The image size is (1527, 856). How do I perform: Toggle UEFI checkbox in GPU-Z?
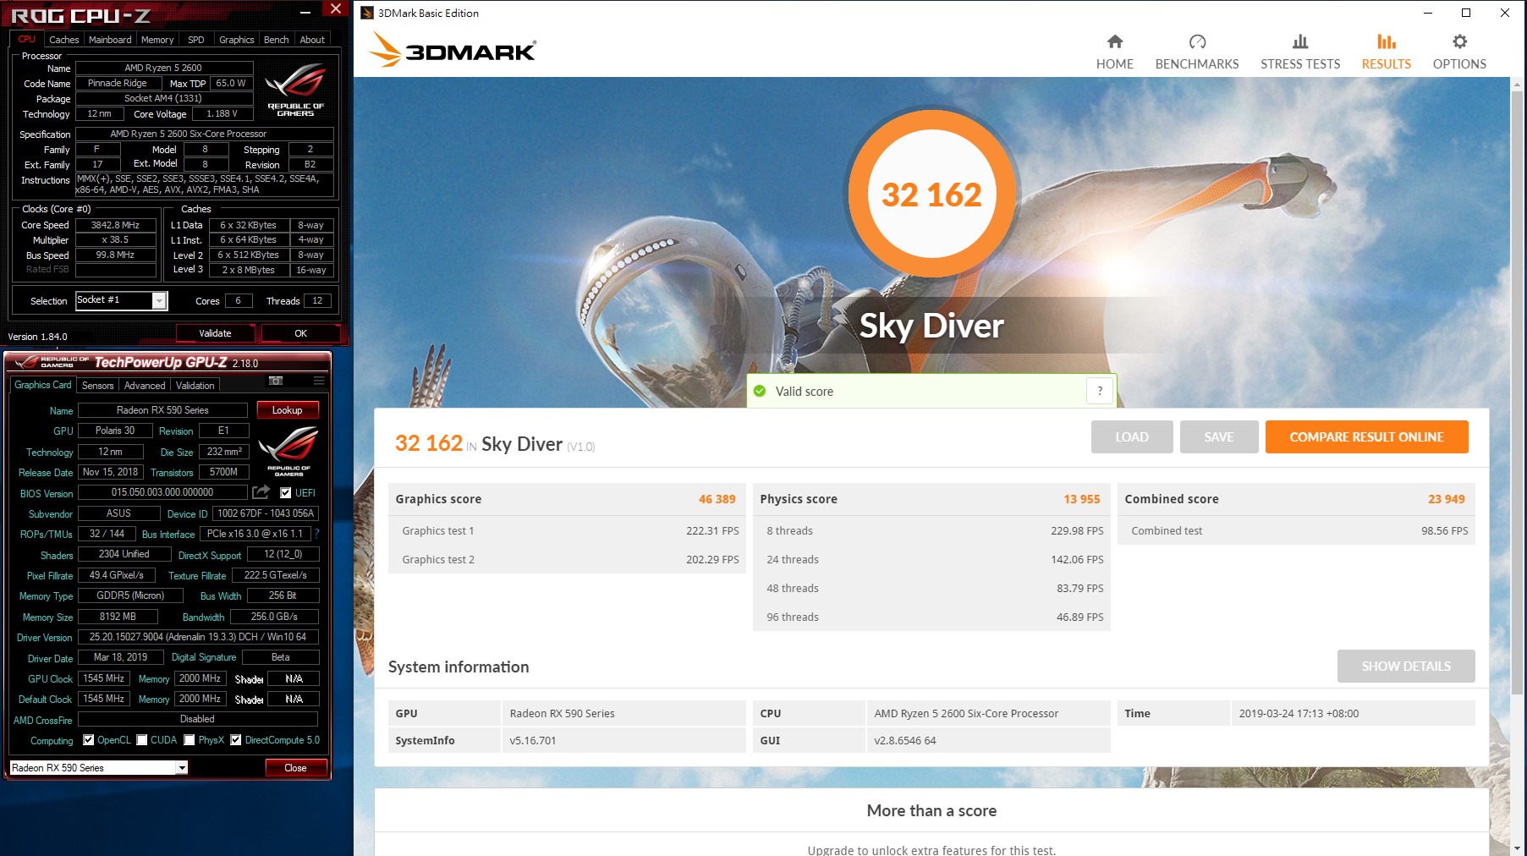pyautogui.click(x=286, y=492)
